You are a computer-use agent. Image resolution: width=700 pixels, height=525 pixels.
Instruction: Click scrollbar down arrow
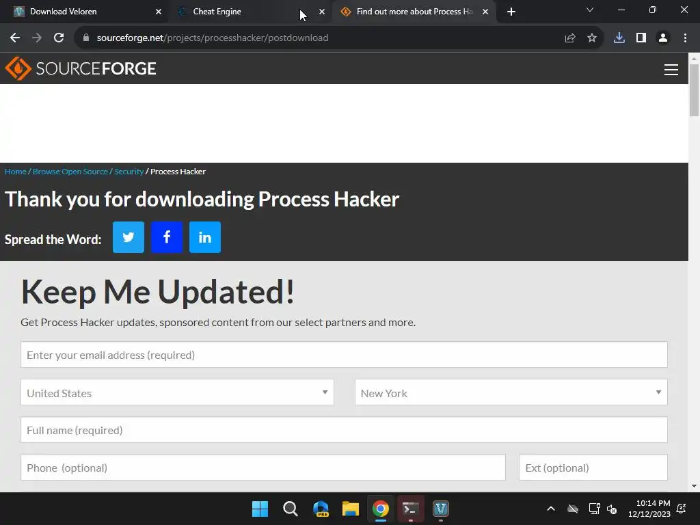(x=695, y=486)
